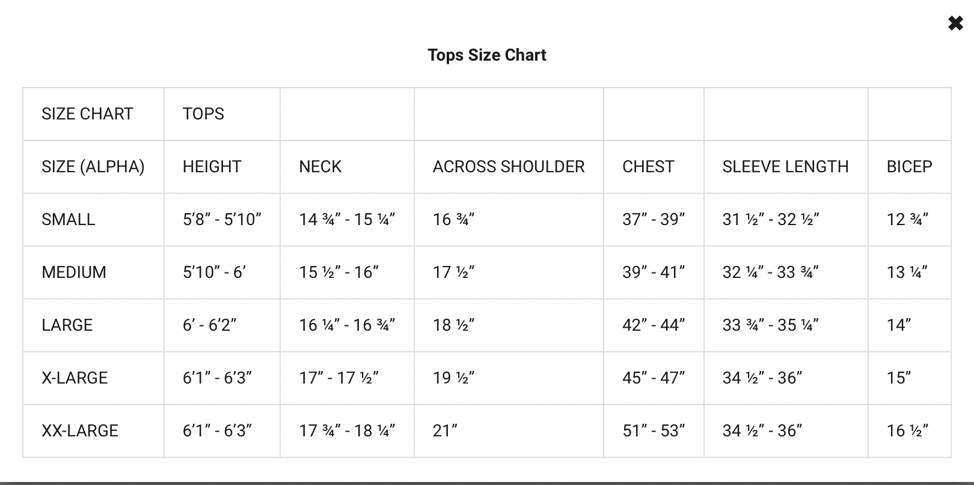
Task: Select the X-LARGE size row label
Action: click(75, 378)
